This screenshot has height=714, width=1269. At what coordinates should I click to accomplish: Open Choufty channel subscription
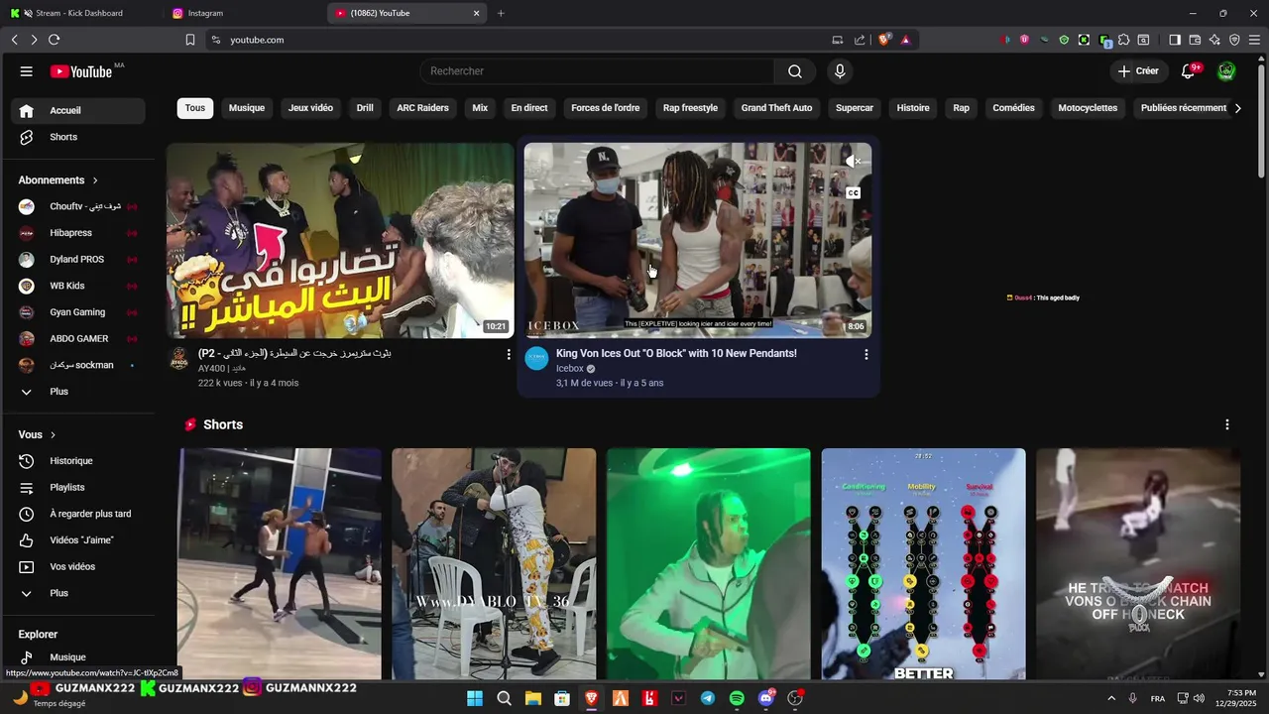pyautogui.click(x=78, y=206)
